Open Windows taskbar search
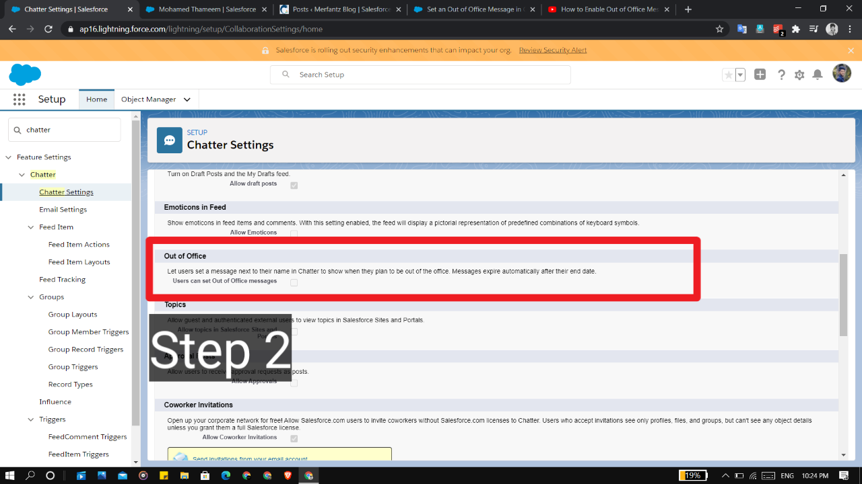Image resolution: width=862 pixels, height=484 pixels. 30,475
